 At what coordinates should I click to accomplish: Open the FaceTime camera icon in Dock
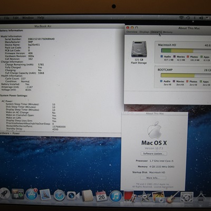[x=73, y=195]
